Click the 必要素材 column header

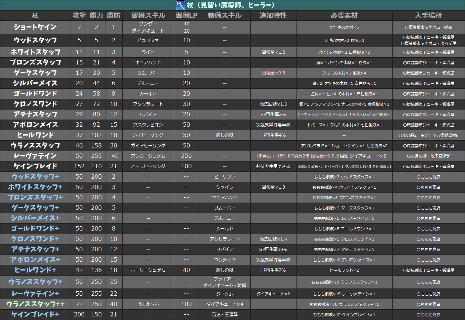point(344,16)
